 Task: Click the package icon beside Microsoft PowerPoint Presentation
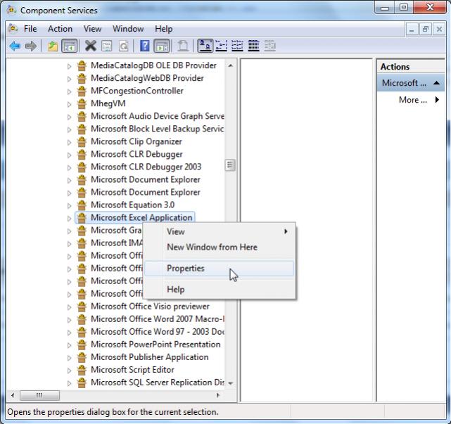[x=82, y=345]
